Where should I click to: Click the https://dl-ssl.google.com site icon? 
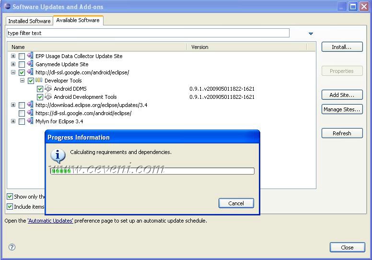pyautogui.click(x=30, y=113)
